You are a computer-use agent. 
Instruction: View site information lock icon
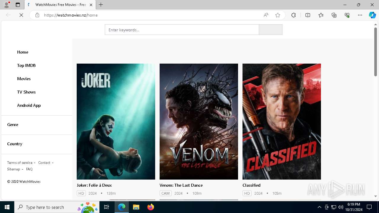(x=37, y=15)
